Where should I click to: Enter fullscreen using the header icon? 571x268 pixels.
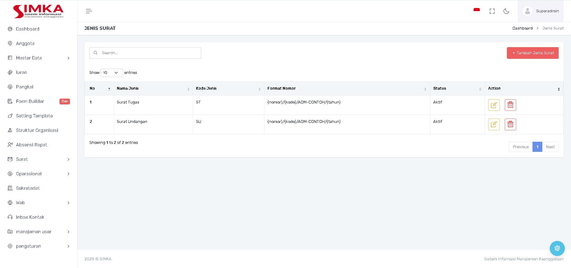point(492,11)
